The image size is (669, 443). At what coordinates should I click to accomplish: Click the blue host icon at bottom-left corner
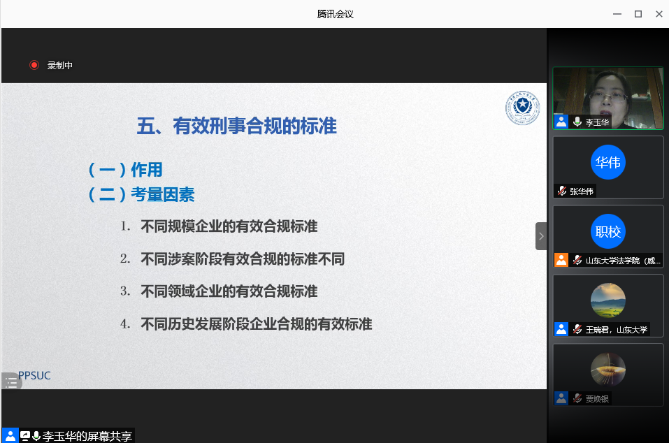click(x=10, y=436)
